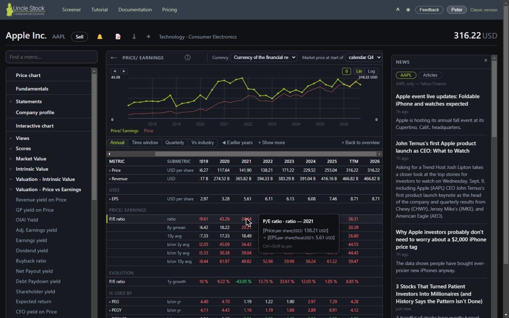Viewport: 509px width, 318px height.
Task: Open the Documentation page
Action: pos(135,10)
